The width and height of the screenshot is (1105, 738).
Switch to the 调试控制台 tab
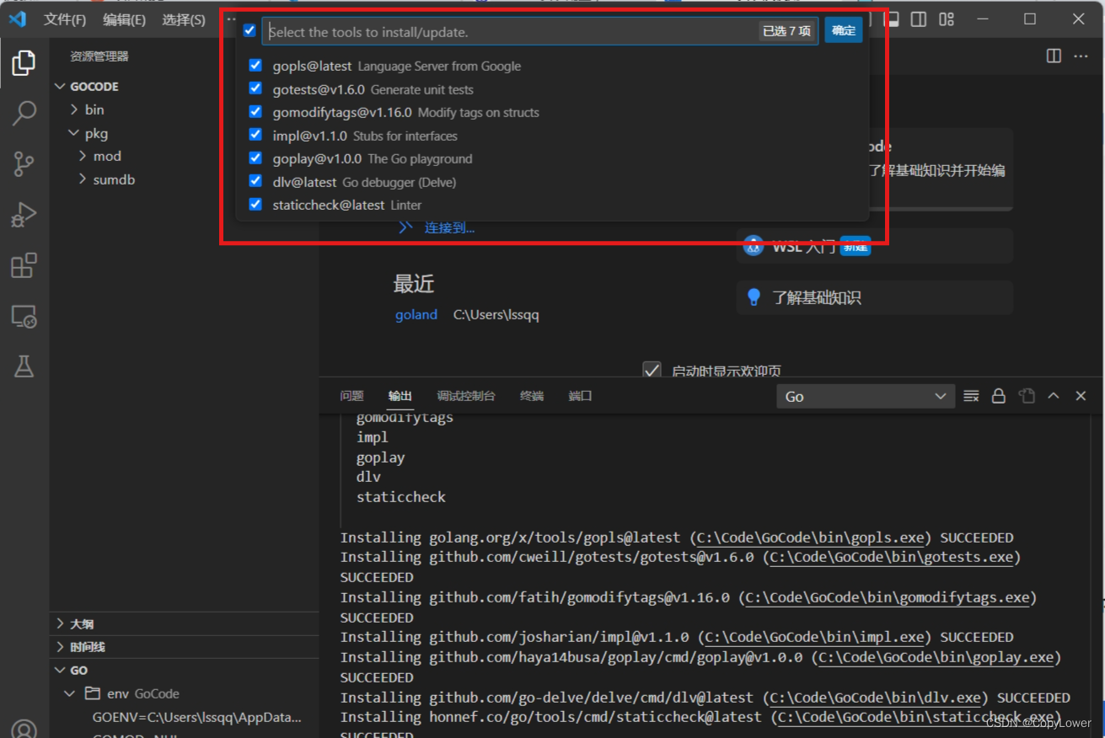(x=466, y=396)
